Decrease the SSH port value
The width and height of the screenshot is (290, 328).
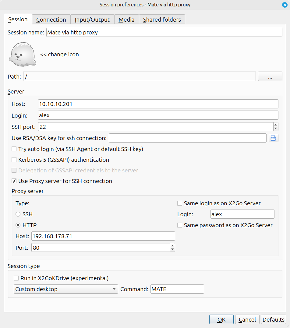click(x=276, y=129)
